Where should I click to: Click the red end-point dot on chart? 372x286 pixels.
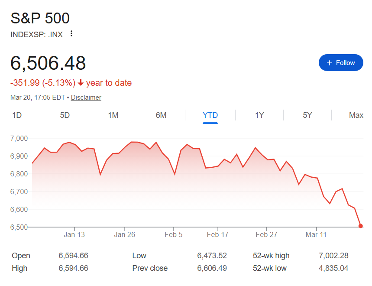(361, 226)
